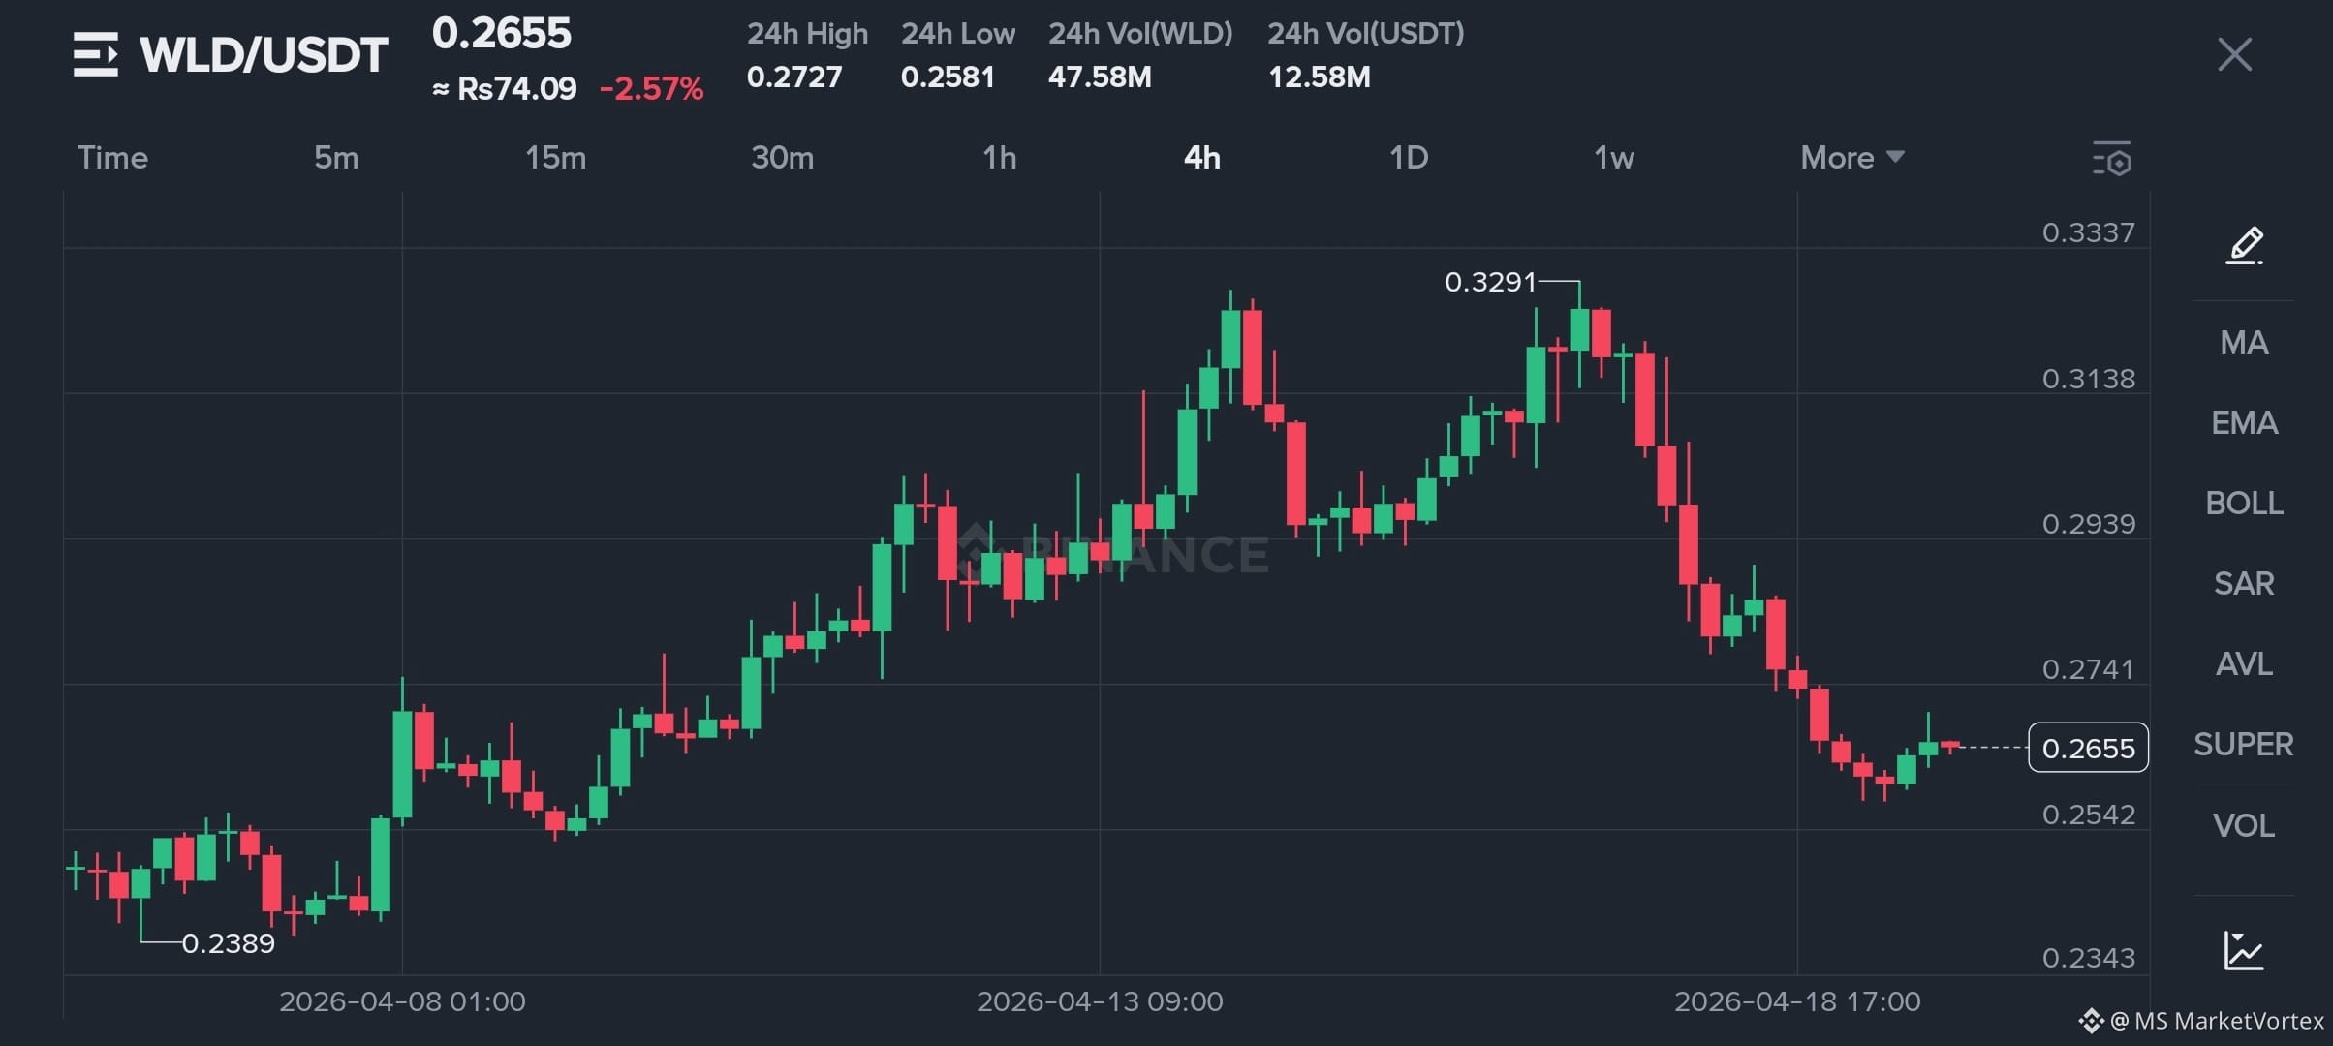Click the 0.2741 price axis label
The width and height of the screenshot is (2333, 1046).
point(2088,669)
